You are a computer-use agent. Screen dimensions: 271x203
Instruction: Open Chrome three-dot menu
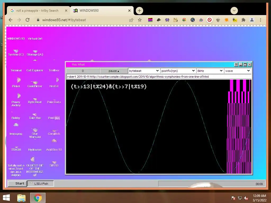tap(260, 20)
